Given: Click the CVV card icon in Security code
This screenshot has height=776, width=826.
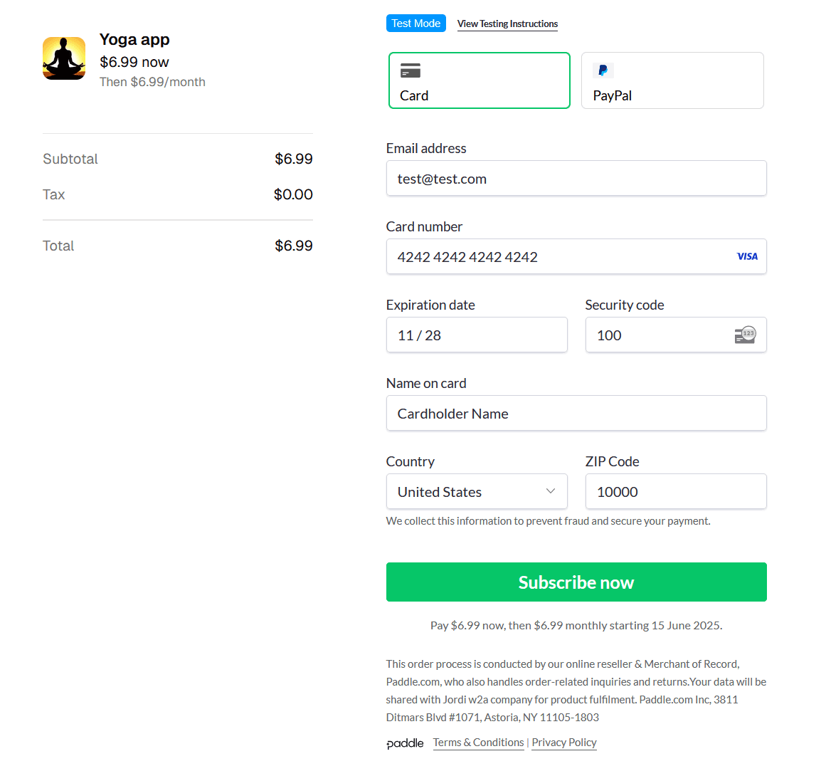Looking at the screenshot, I should pos(745,335).
